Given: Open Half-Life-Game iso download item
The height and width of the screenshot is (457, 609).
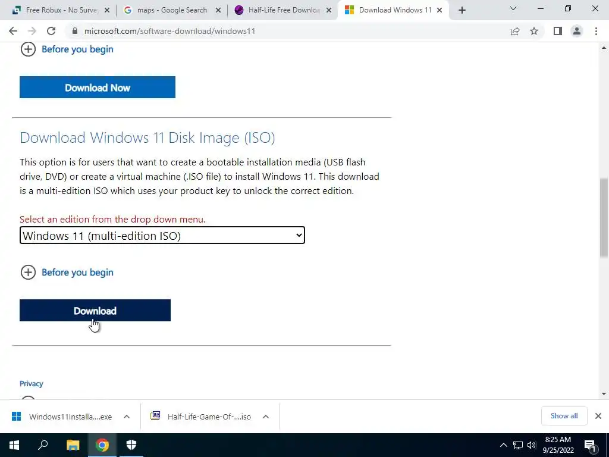Looking at the screenshot, I should 201,417.
